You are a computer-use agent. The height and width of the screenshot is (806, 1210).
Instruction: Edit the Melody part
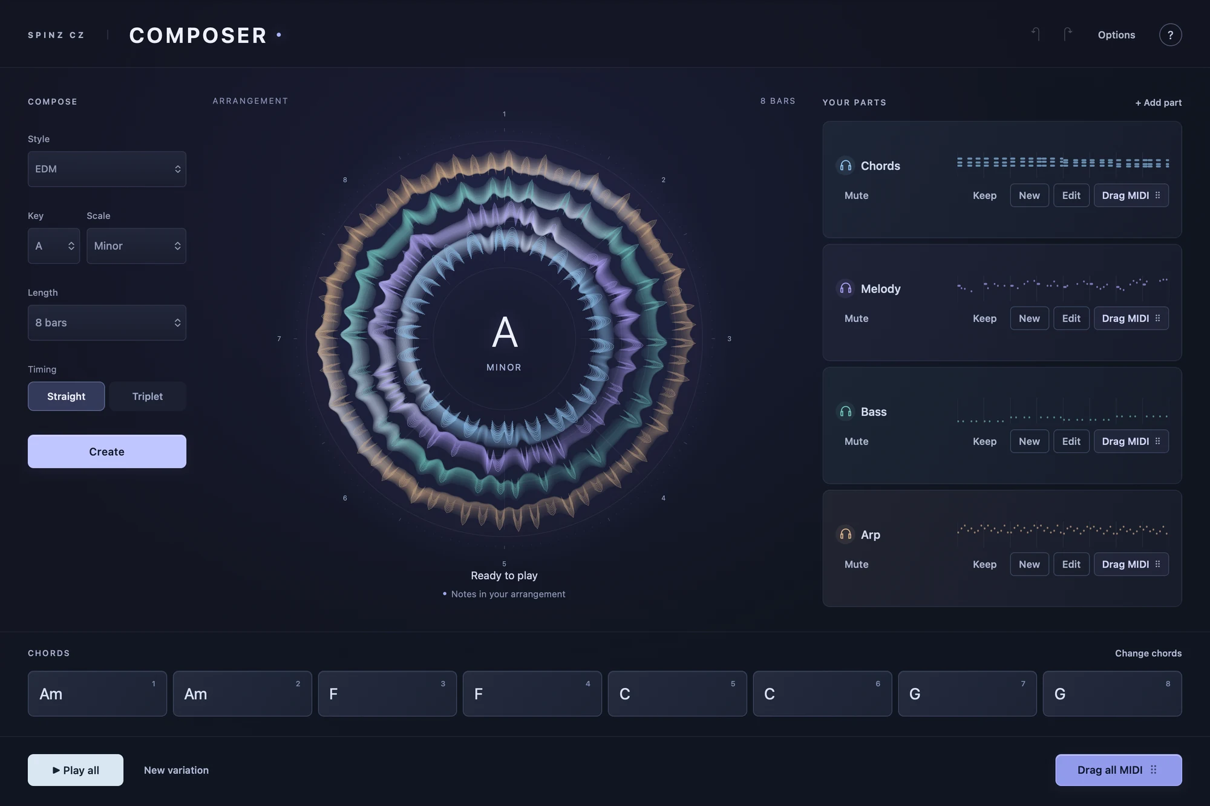click(1071, 318)
